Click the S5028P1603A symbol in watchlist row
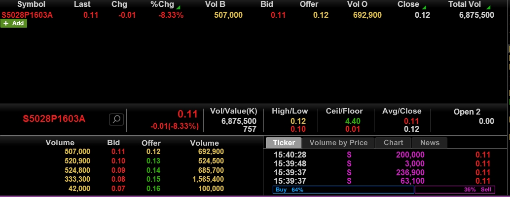510x197 pixels. [x=27, y=15]
